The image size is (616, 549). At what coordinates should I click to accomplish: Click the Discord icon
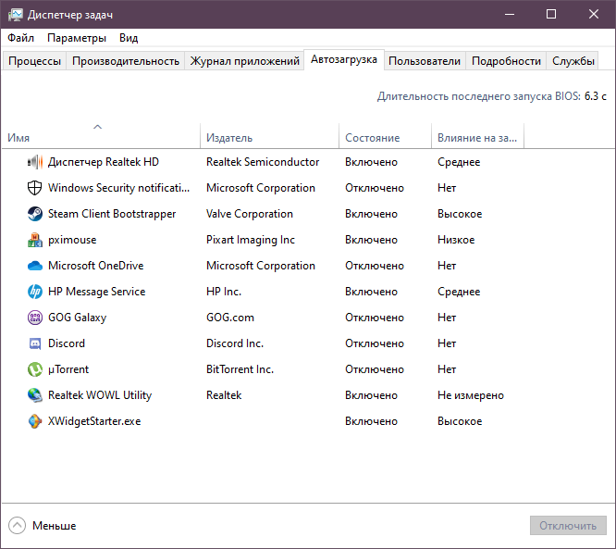[x=35, y=343]
